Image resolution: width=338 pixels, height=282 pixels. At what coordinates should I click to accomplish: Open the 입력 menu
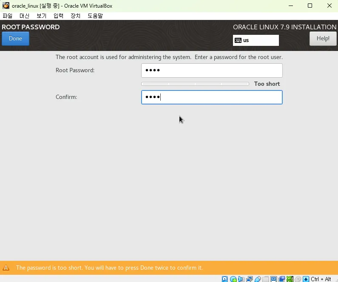[x=58, y=16]
